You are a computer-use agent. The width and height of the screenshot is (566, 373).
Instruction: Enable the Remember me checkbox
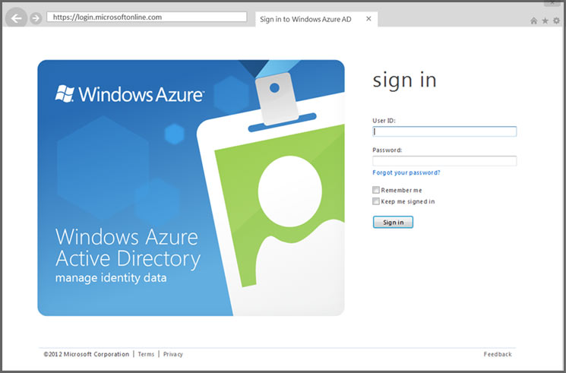coord(376,190)
